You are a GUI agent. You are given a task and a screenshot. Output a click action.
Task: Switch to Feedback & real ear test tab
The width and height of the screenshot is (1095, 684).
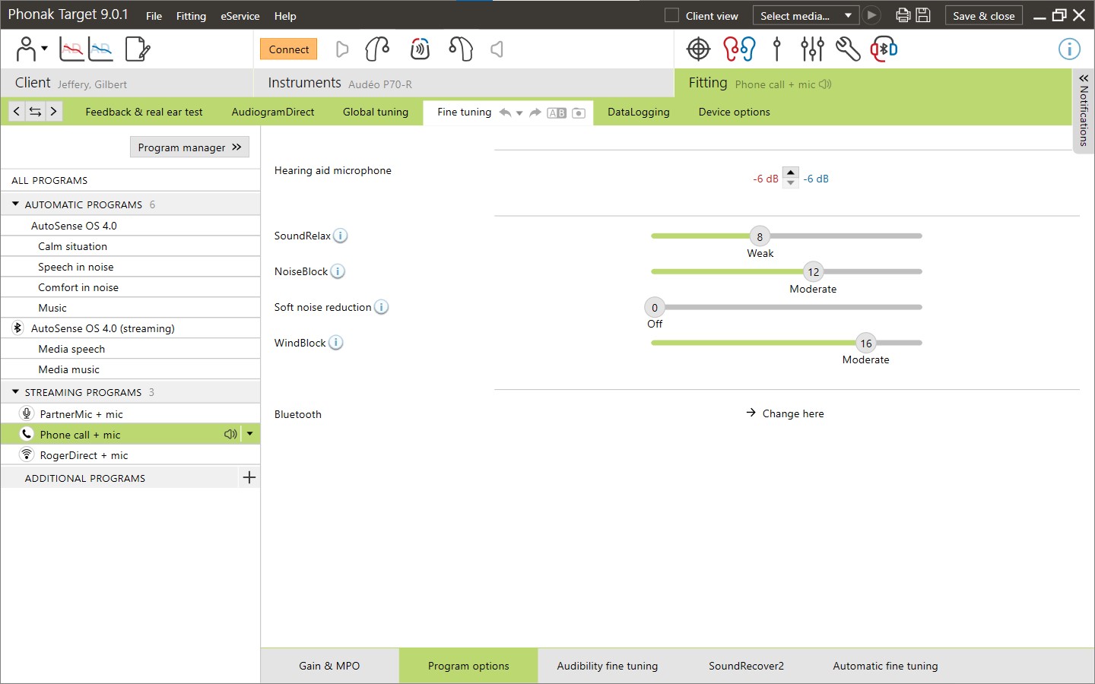(x=144, y=112)
